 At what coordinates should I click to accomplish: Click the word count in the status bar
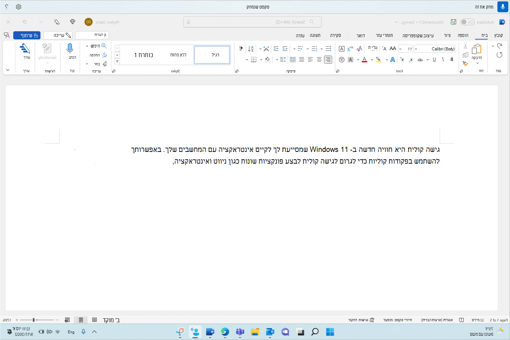pos(478,320)
